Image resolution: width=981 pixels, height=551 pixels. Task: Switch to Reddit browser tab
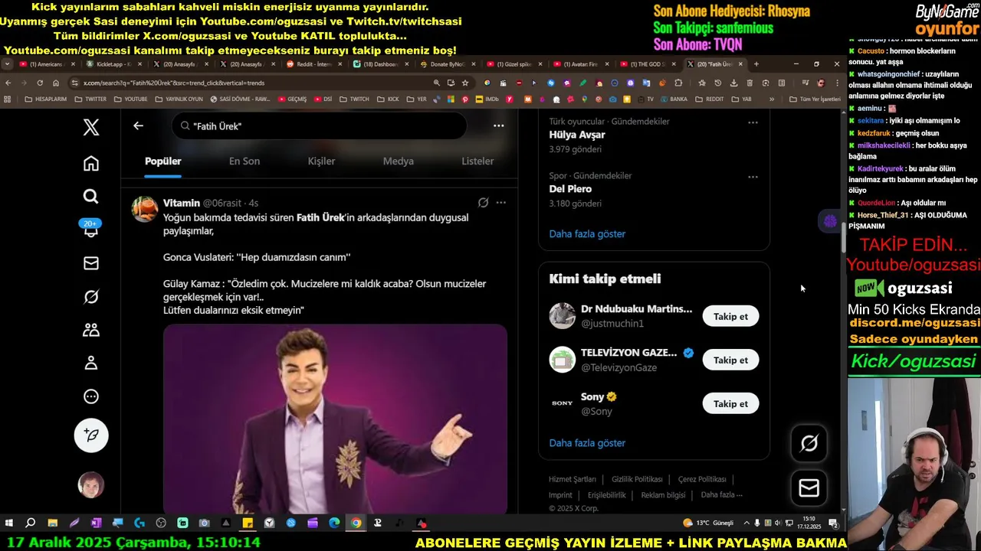(314, 64)
